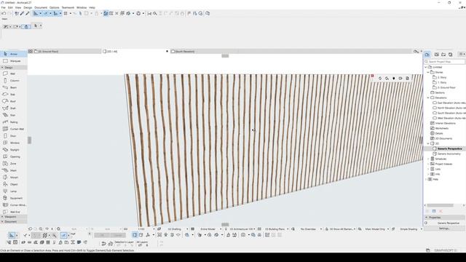
Task: Pick the Skylight tool
Action: pyautogui.click(x=14, y=150)
